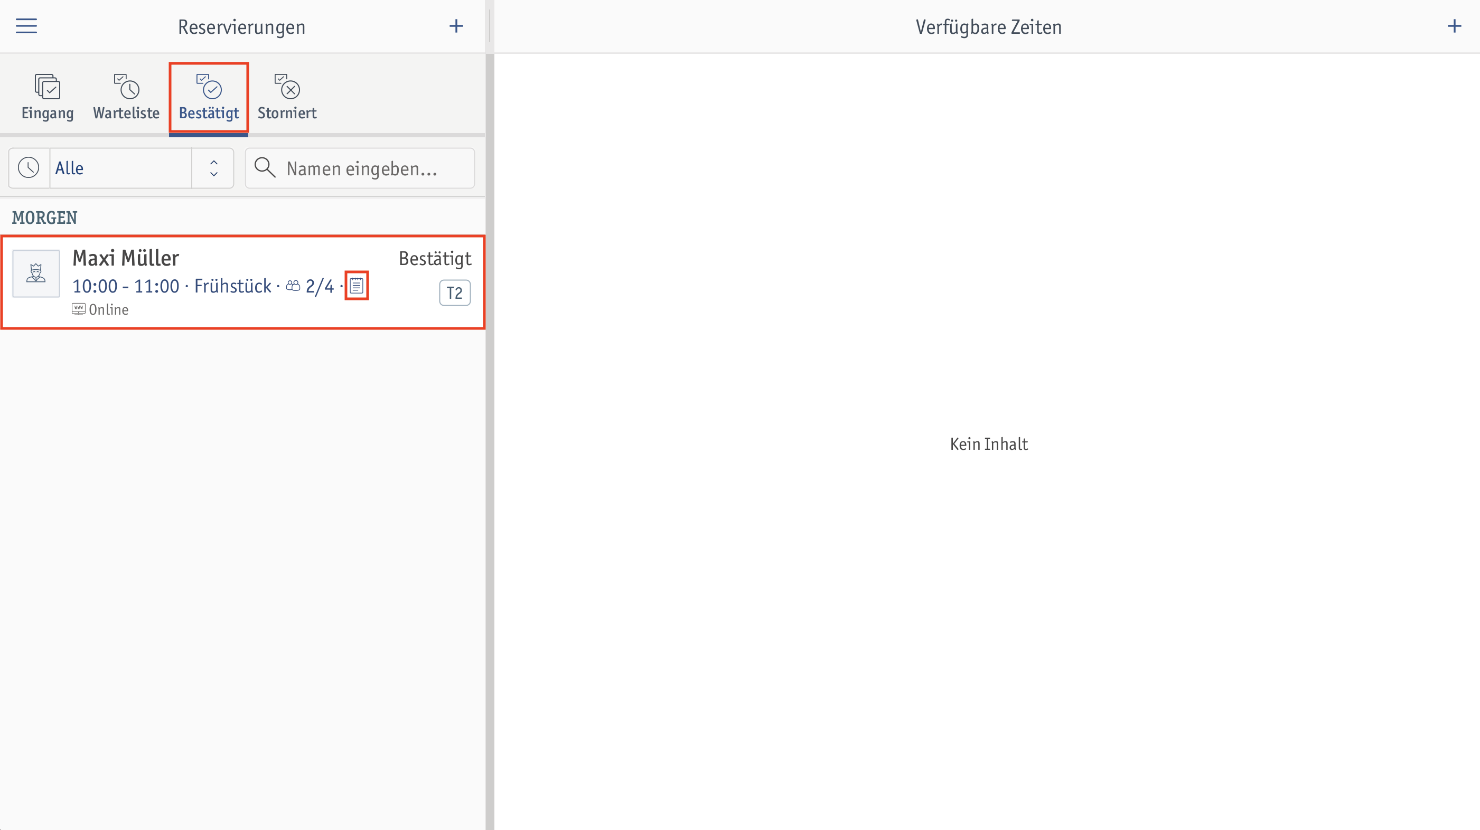Click the reservation time 10:00 - 11:00
Viewport: 1480px width, 830px height.
[x=126, y=286]
